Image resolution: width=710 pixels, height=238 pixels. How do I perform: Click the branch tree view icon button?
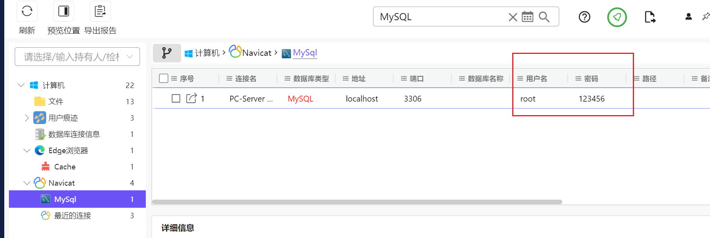[x=167, y=53]
